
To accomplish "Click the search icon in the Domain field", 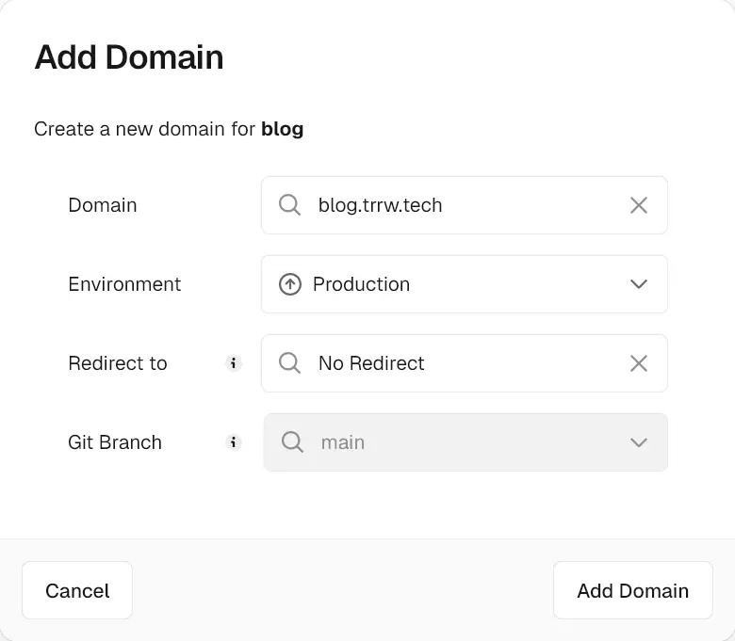I will (x=290, y=205).
